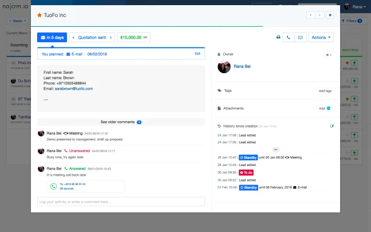Edit the €15,000.00 amount
The width and height of the screenshot is (371, 232).
(133, 38)
